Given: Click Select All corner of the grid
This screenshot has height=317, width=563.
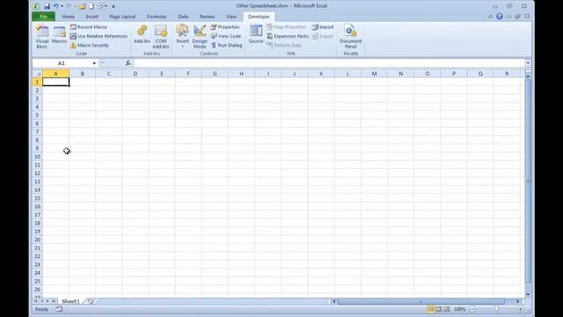Looking at the screenshot, I should click(37, 74).
